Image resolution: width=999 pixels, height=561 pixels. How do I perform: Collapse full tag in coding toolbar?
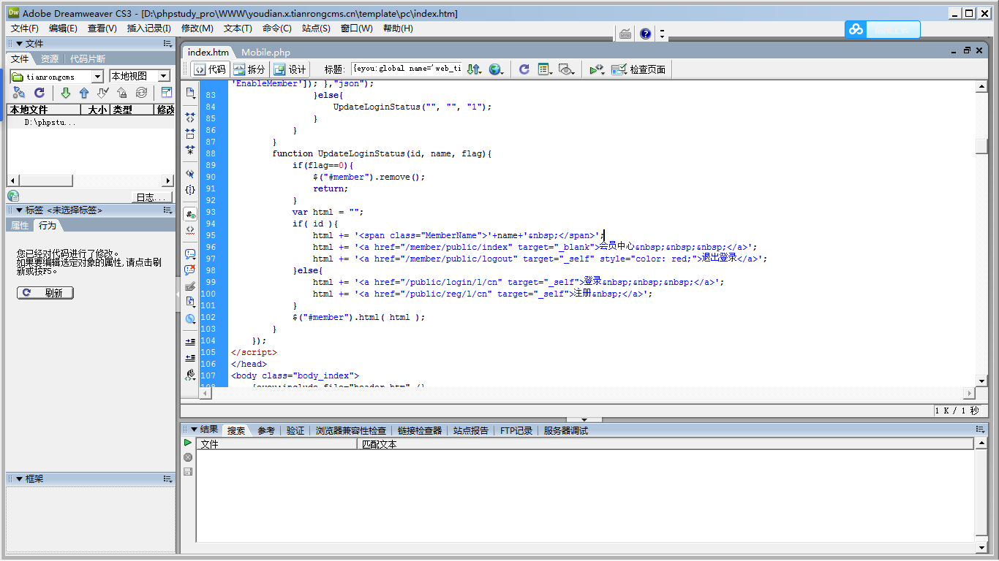point(190,117)
